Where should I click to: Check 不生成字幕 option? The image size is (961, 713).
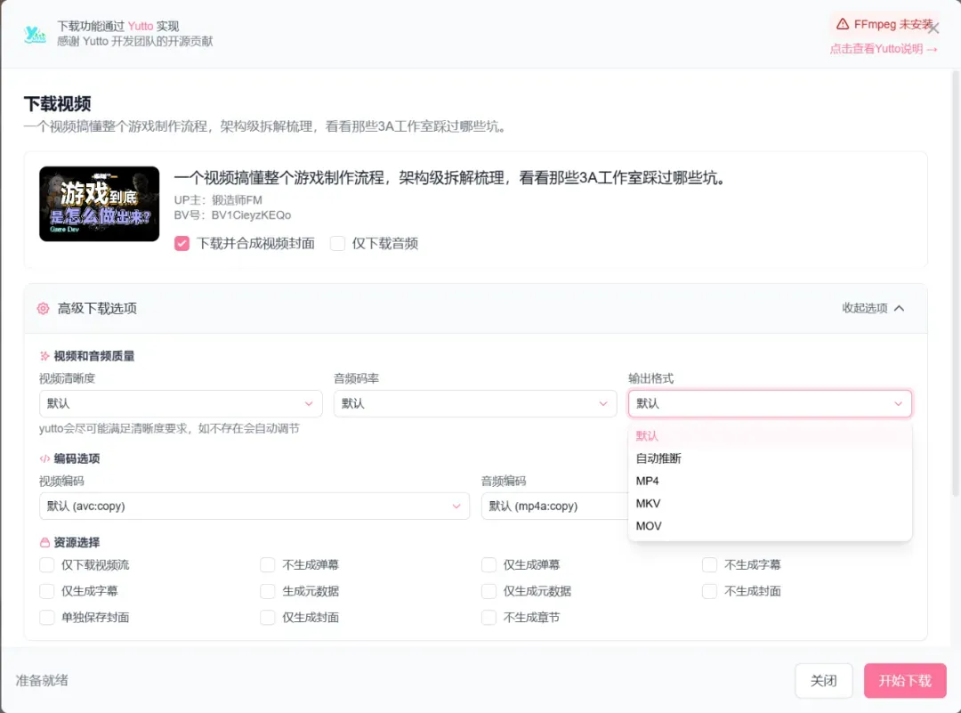pyautogui.click(x=710, y=564)
